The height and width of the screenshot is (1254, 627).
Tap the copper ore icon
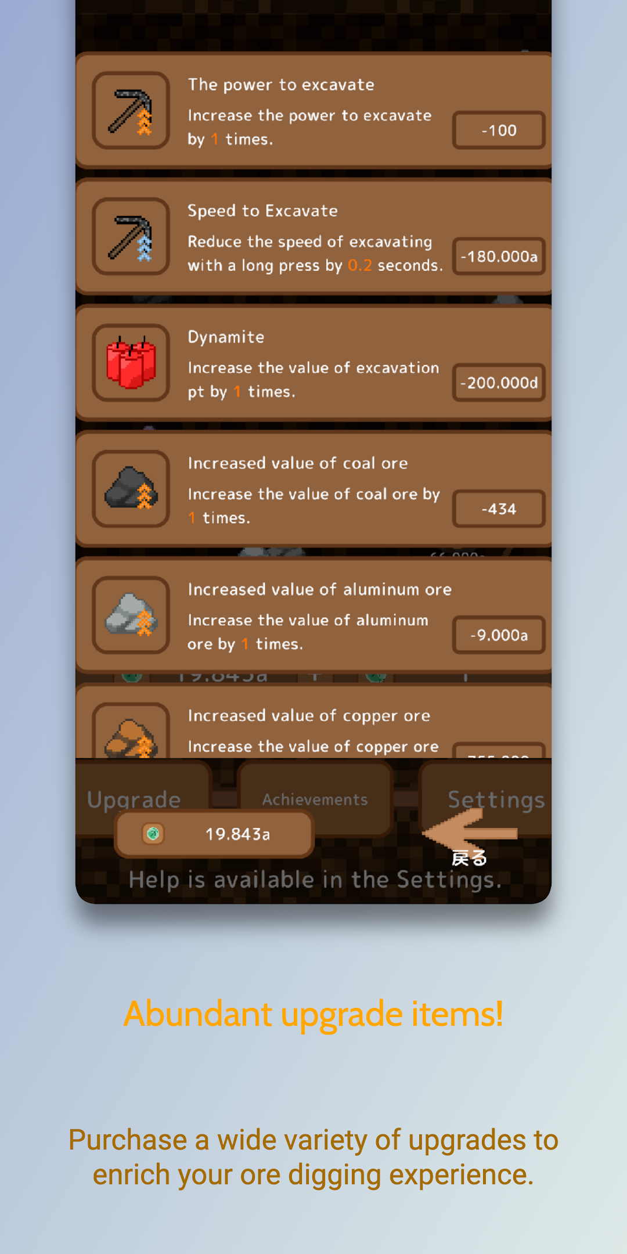131,732
